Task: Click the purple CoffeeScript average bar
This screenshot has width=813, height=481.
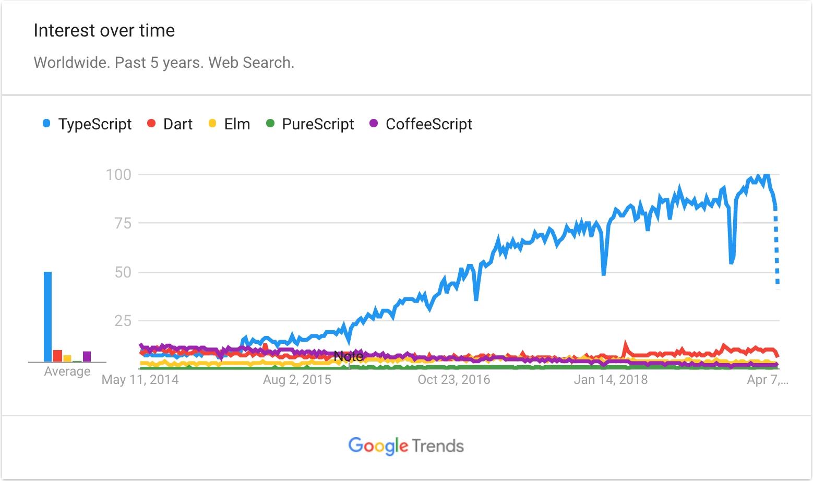Action: 87,356
